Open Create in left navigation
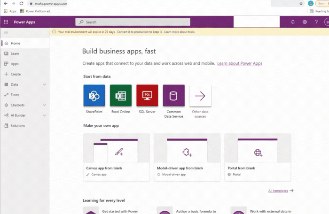 click(25, 74)
